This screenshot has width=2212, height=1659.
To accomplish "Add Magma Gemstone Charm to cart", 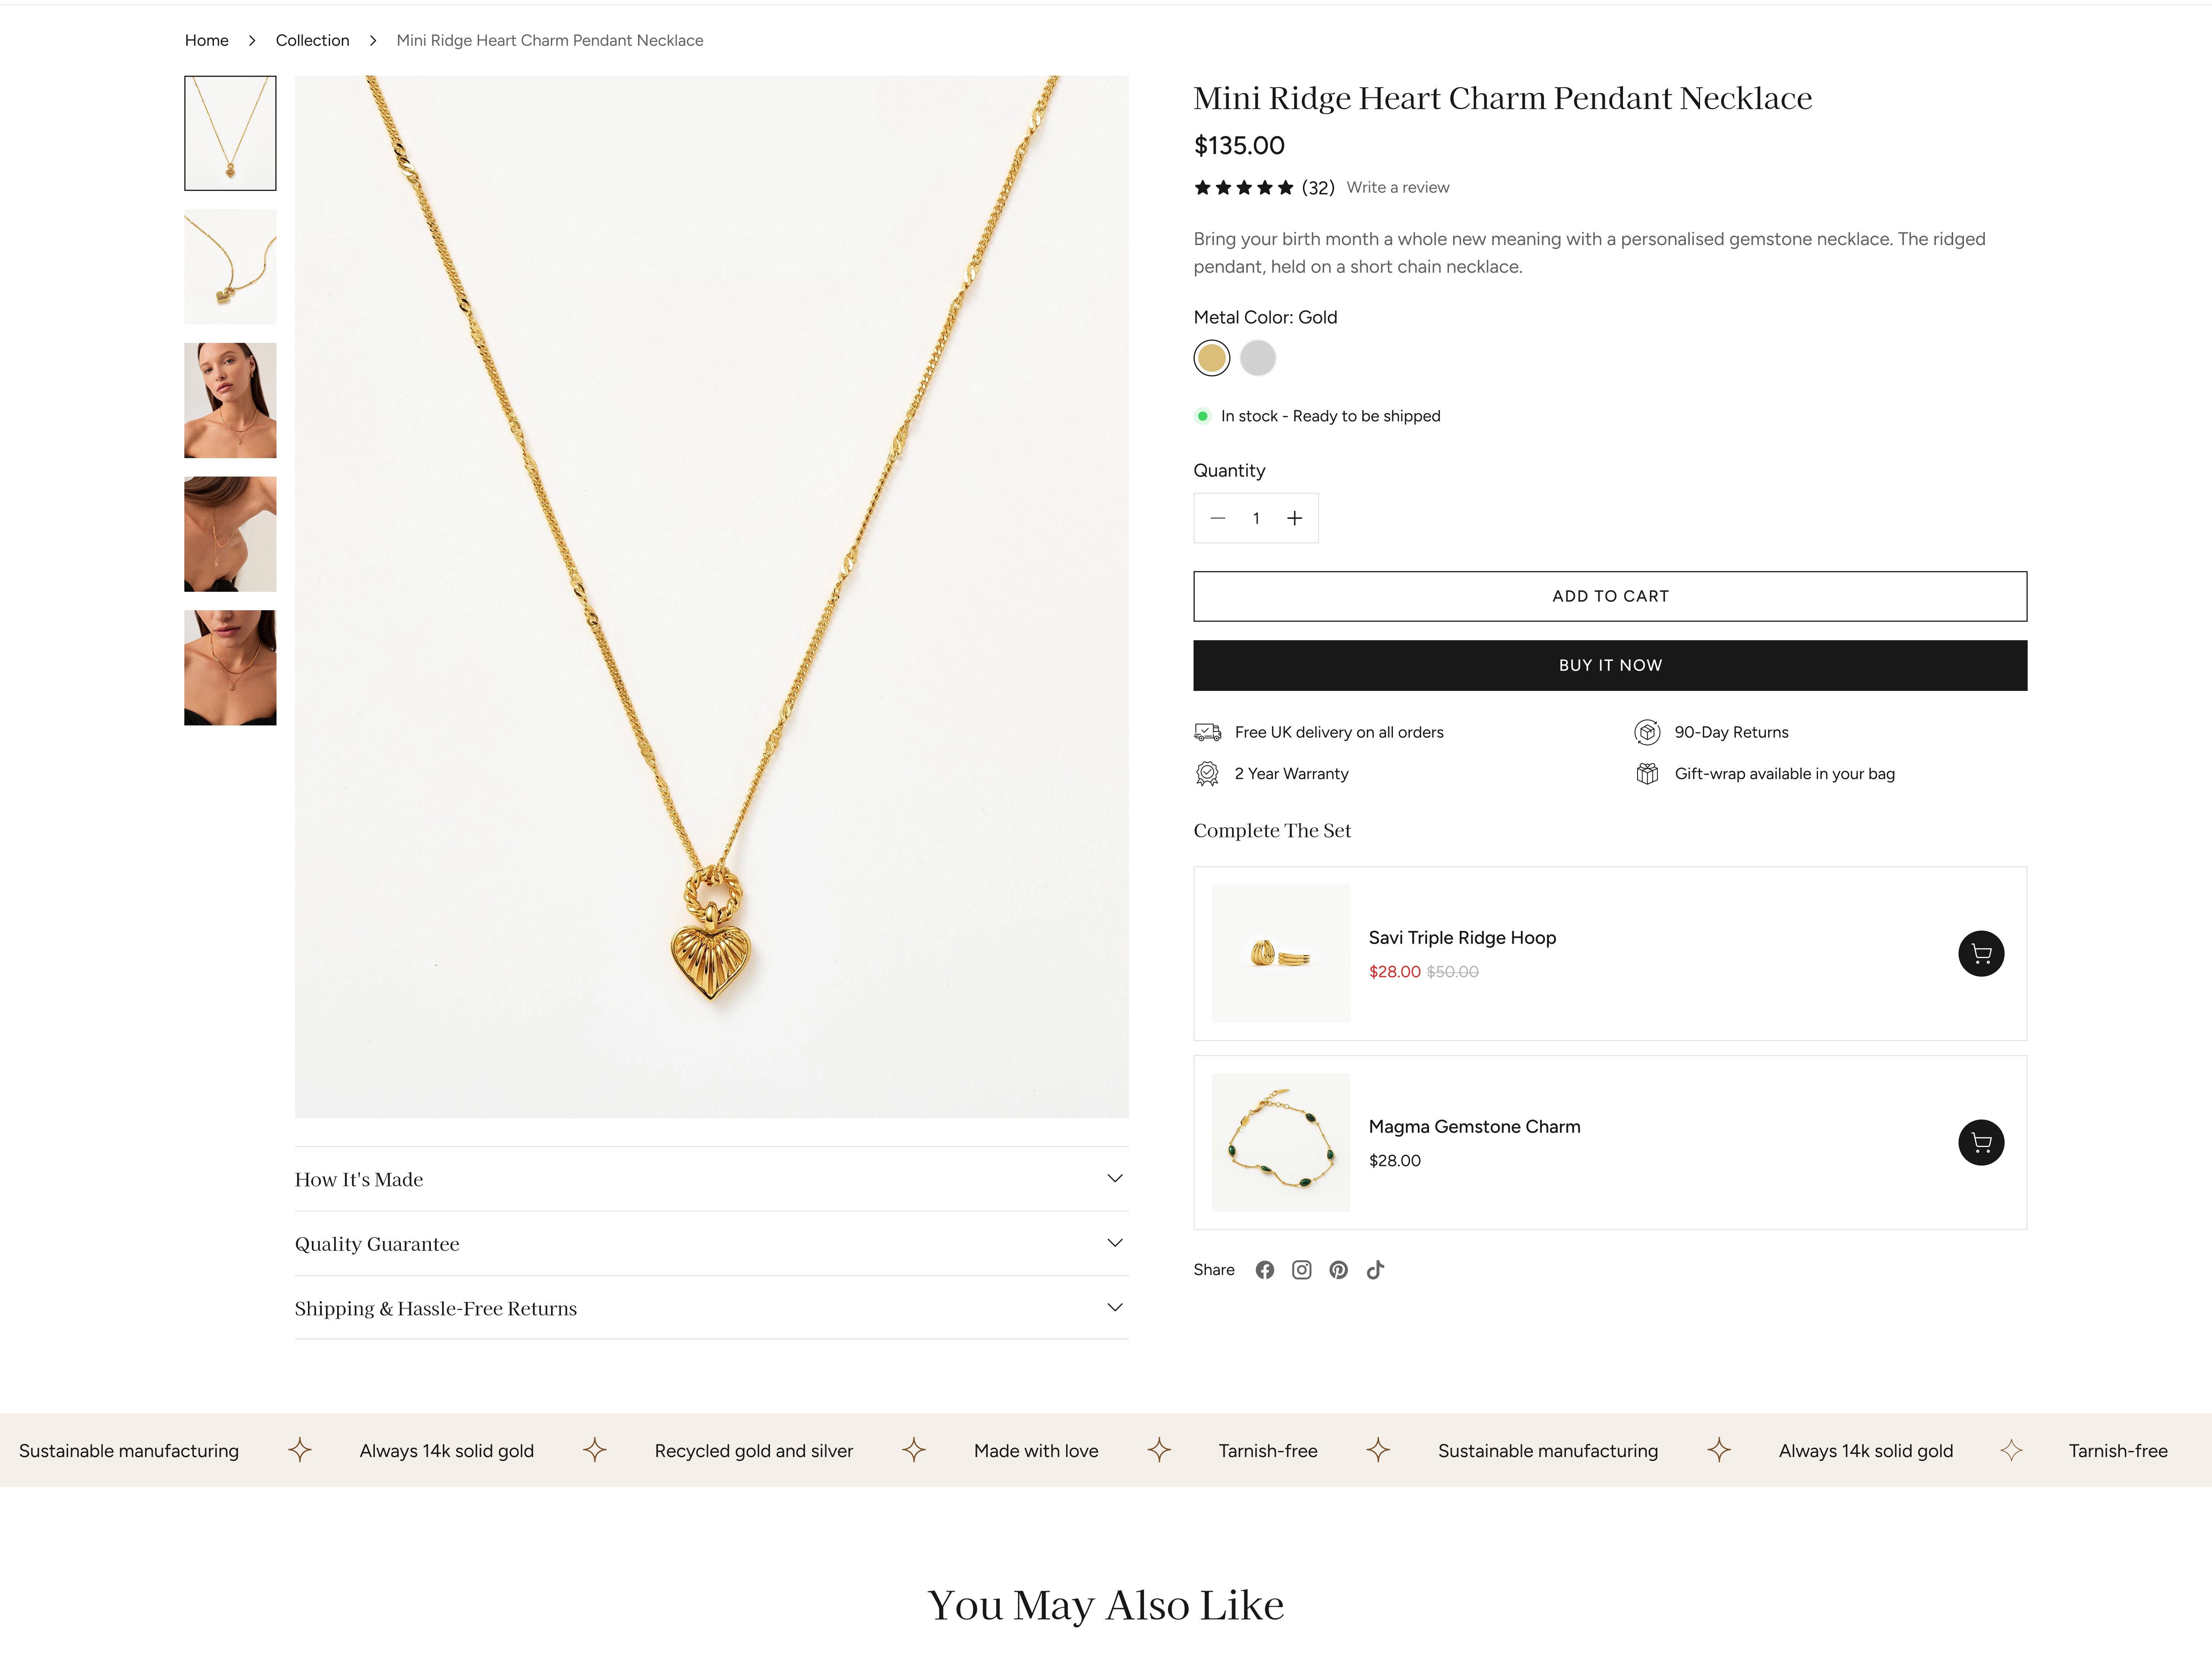I will pyautogui.click(x=1980, y=1142).
